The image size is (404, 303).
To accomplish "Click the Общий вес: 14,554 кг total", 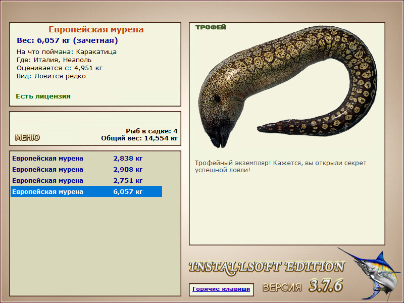I will [x=139, y=138].
